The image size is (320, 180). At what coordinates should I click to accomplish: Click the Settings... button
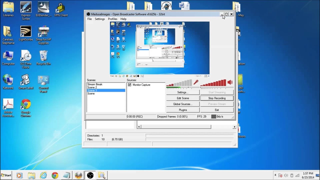point(183,92)
